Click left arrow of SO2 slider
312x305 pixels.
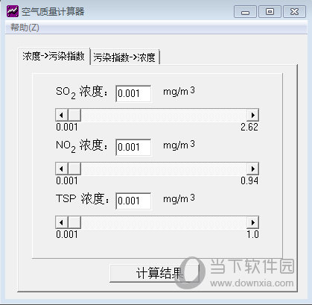pos(61,115)
